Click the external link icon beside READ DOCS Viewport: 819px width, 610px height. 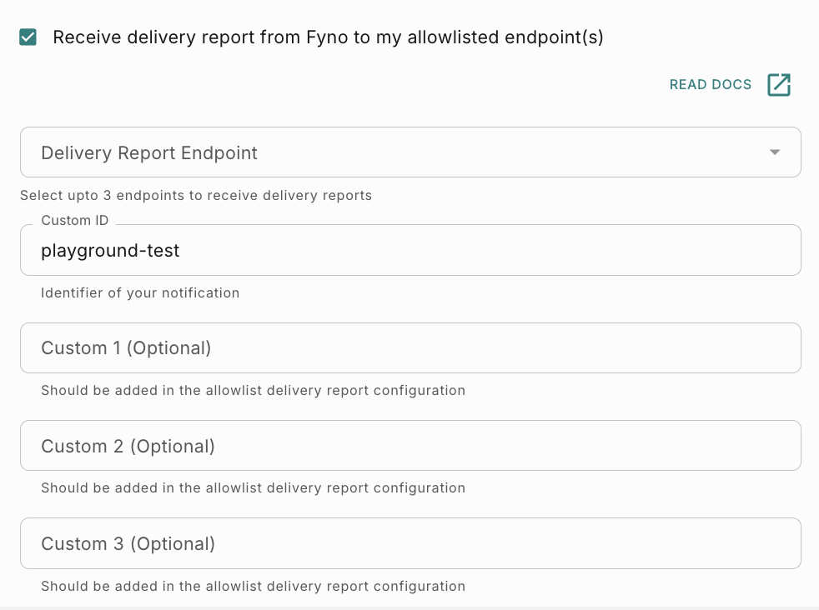click(x=779, y=85)
